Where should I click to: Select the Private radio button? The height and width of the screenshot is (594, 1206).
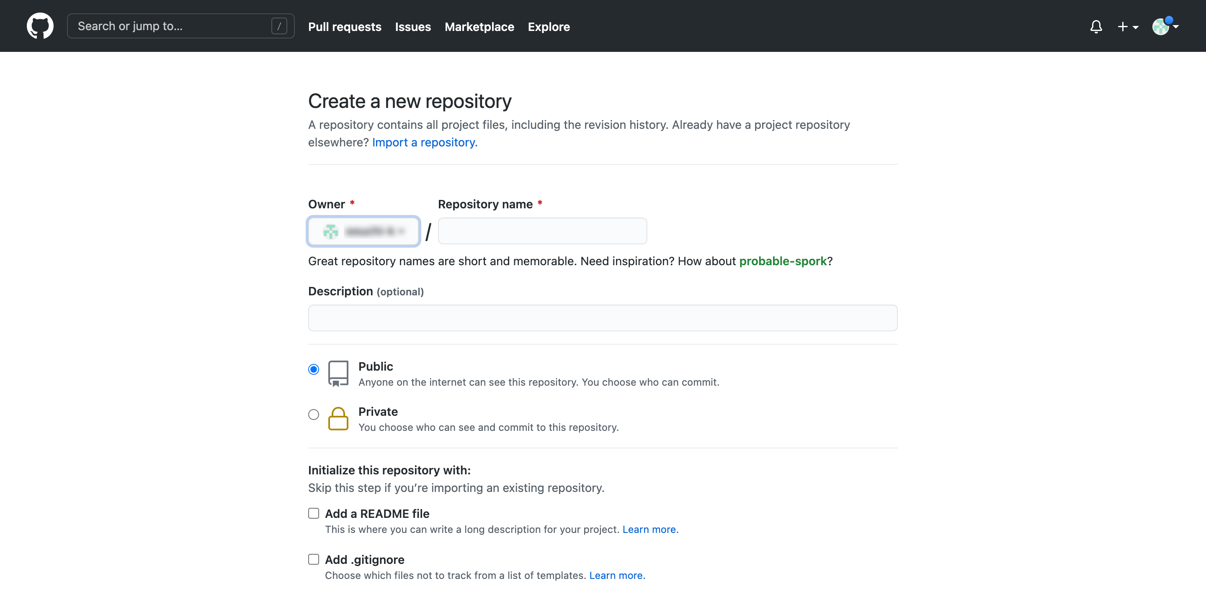click(313, 414)
